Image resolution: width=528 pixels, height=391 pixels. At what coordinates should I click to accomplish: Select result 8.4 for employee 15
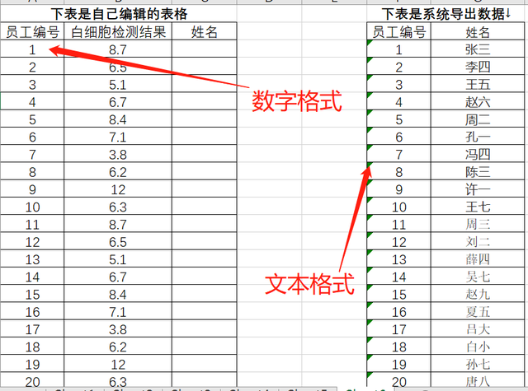[x=118, y=294]
